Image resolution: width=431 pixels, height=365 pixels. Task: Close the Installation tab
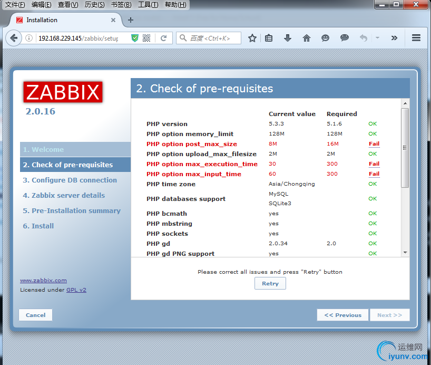(x=113, y=20)
